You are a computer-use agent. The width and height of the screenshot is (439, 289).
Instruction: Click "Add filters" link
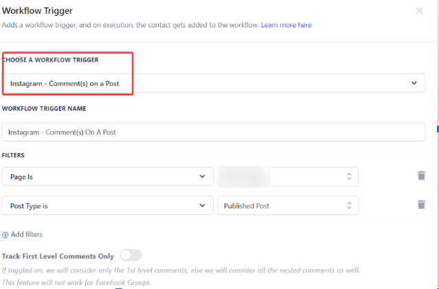(27, 235)
